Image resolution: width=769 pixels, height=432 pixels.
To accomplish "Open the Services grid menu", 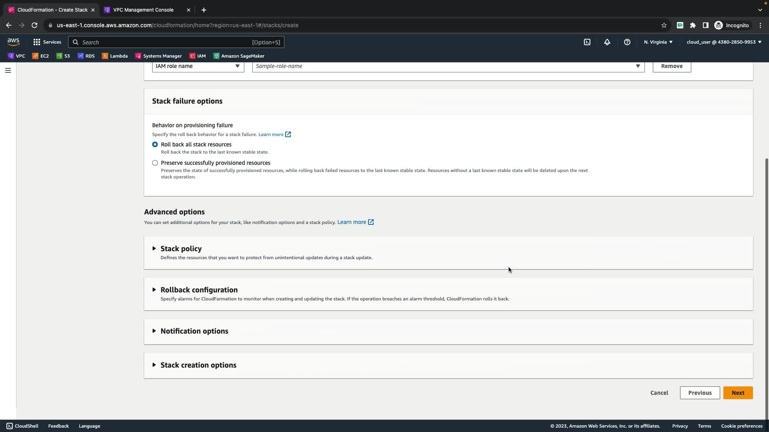I will [47, 42].
